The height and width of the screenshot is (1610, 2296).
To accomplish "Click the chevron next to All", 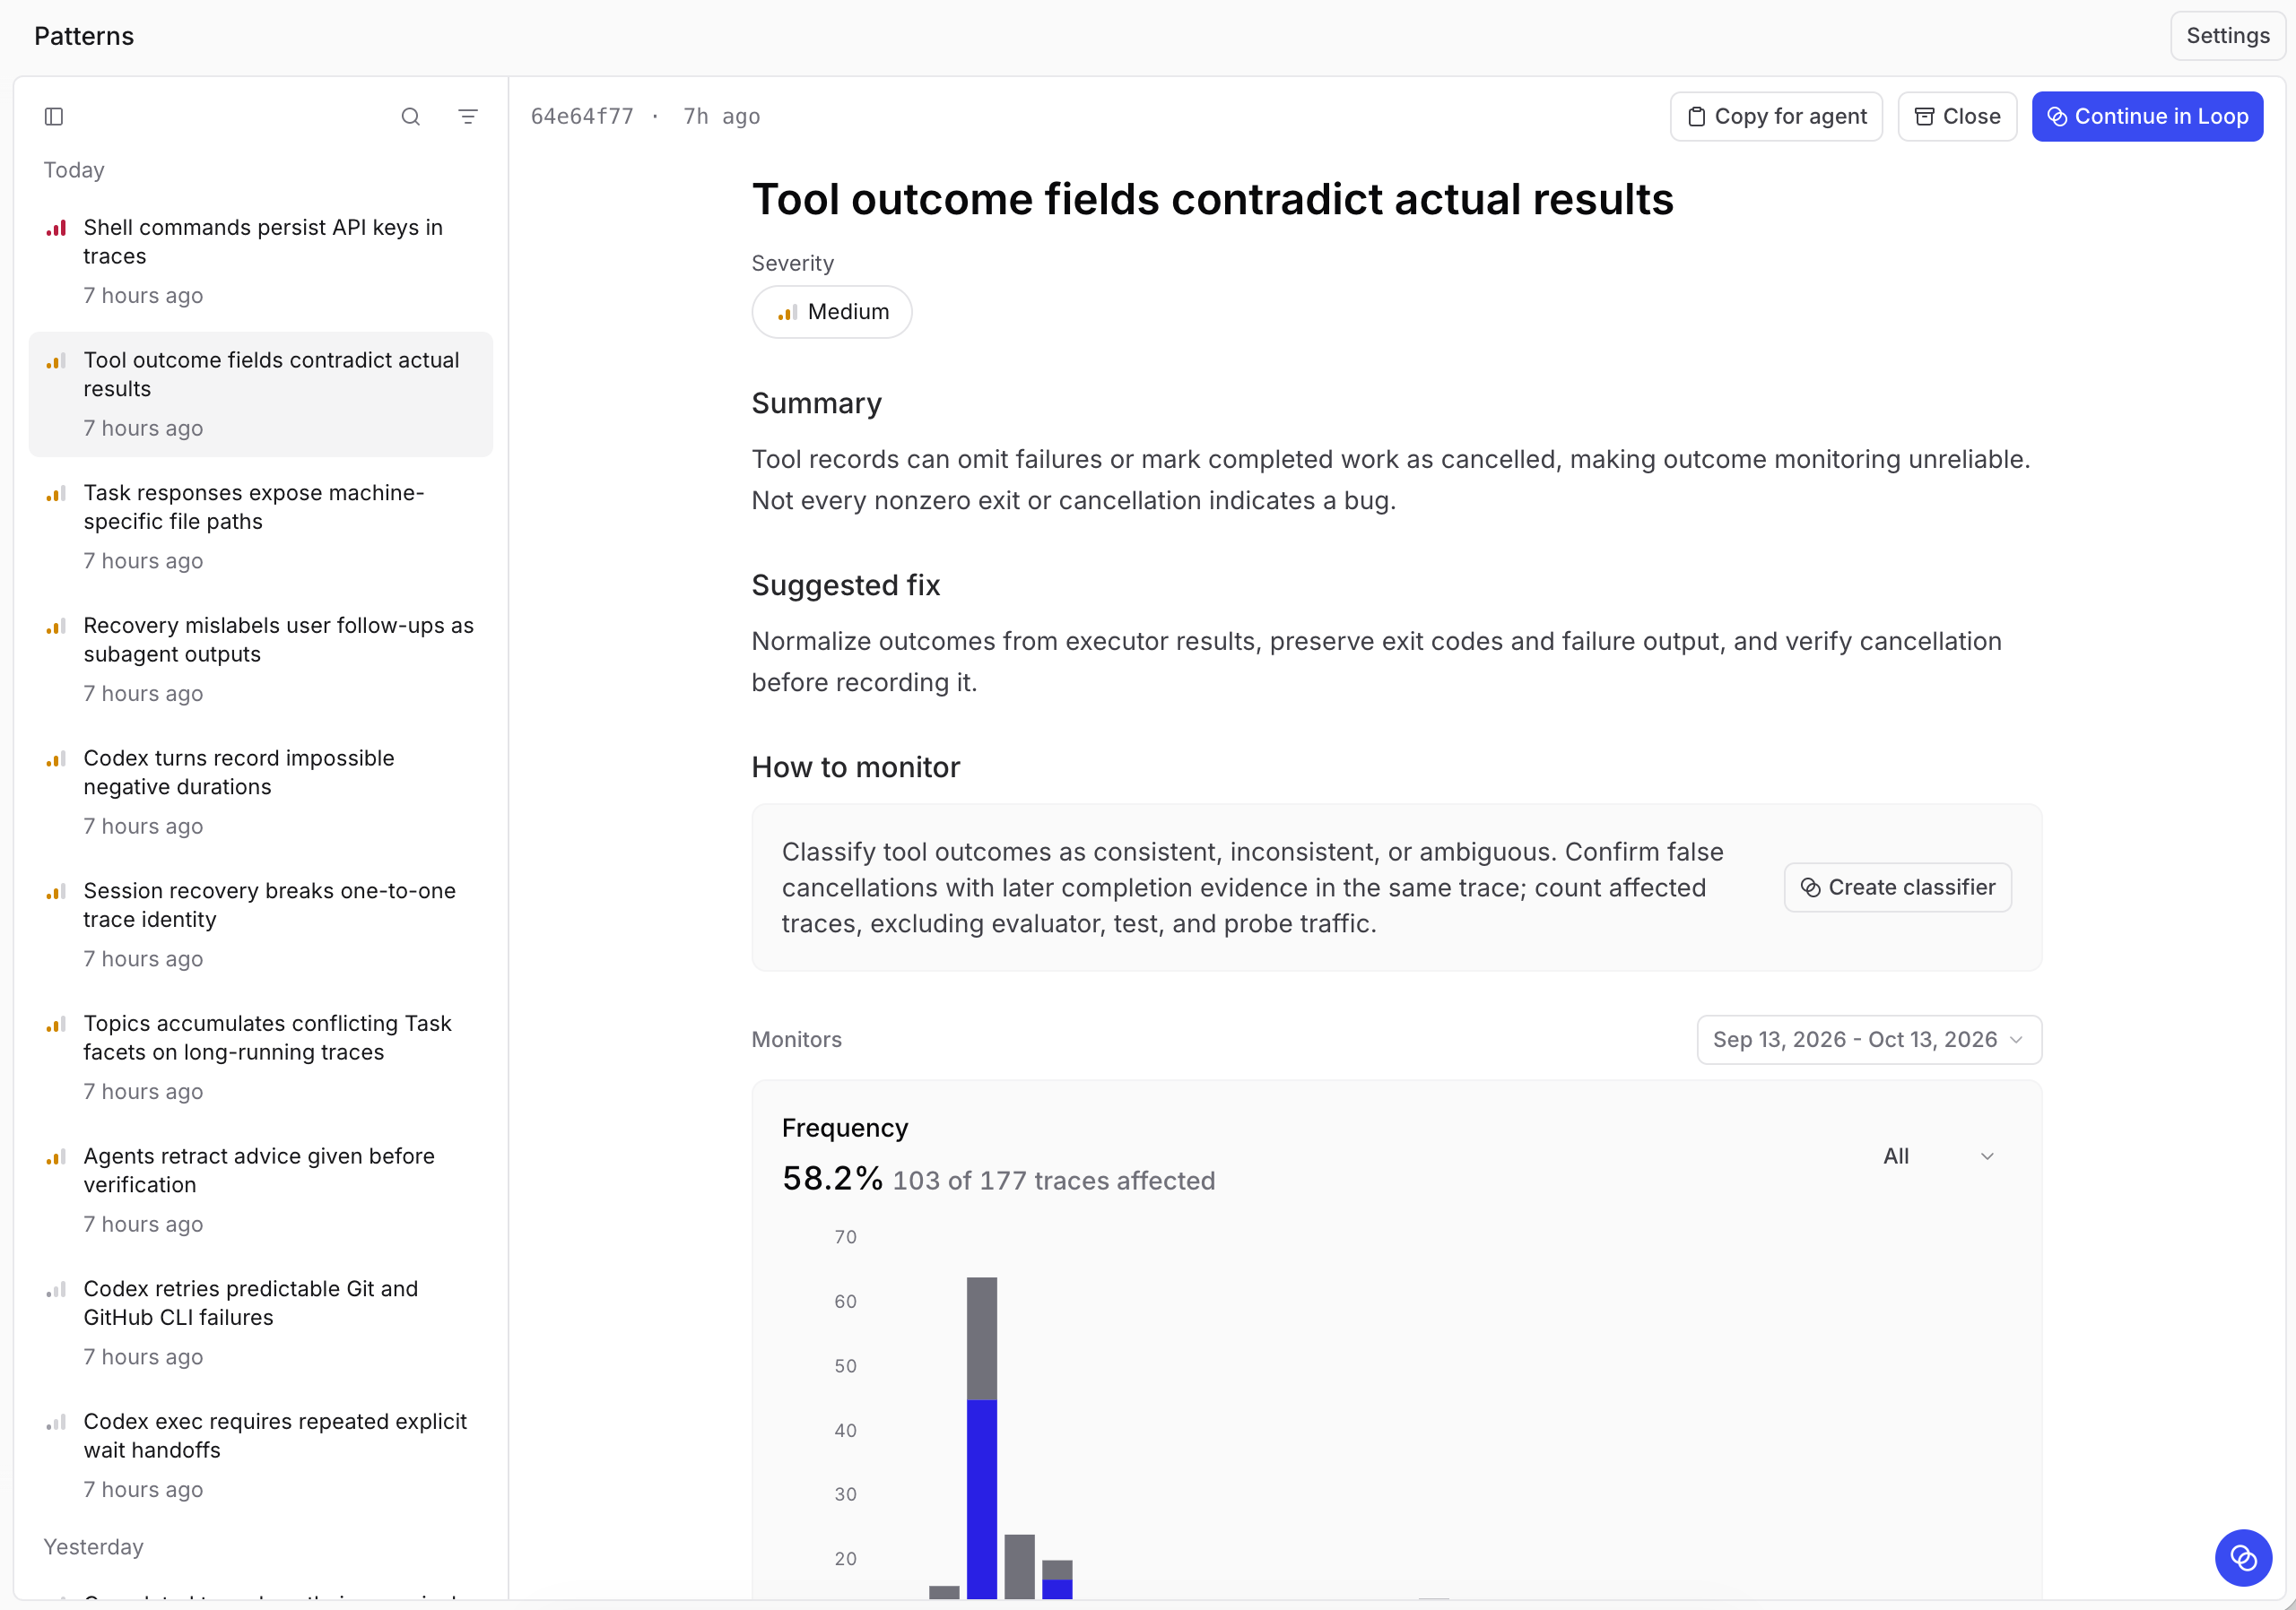I will [1987, 1156].
